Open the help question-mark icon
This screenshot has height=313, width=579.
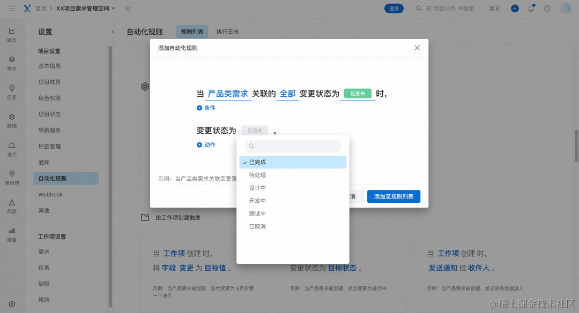(546, 8)
